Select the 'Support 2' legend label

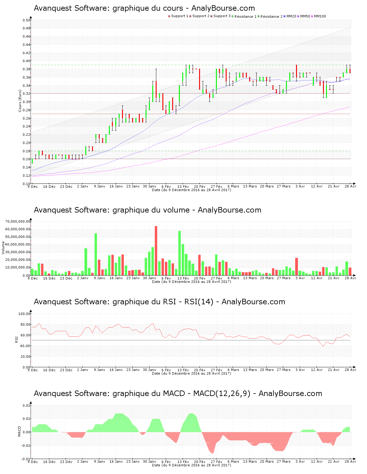pyautogui.click(x=201, y=16)
